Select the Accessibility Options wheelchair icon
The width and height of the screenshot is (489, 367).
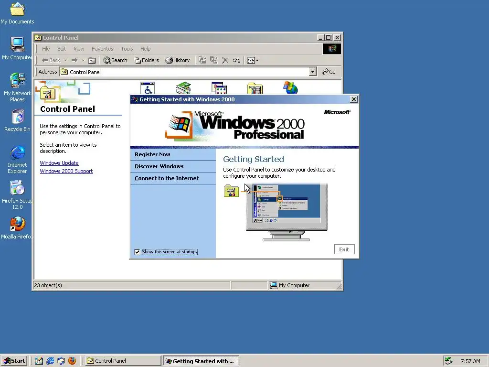[148, 88]
